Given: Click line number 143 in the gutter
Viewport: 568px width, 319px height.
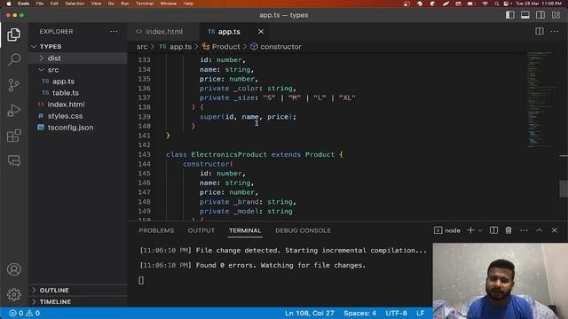Looking at the screenshot, I should click(x=144, y=155).
